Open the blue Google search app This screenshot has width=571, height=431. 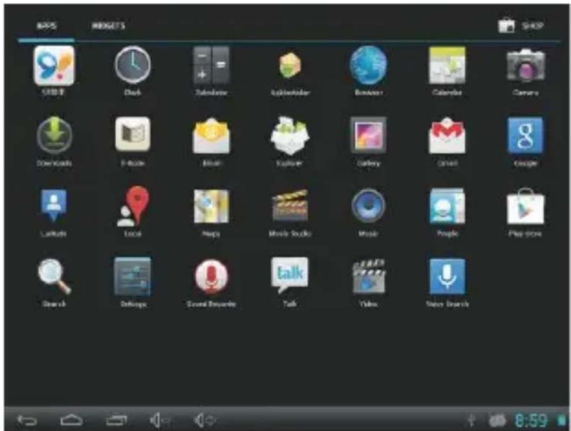click(x=525, y=135)
